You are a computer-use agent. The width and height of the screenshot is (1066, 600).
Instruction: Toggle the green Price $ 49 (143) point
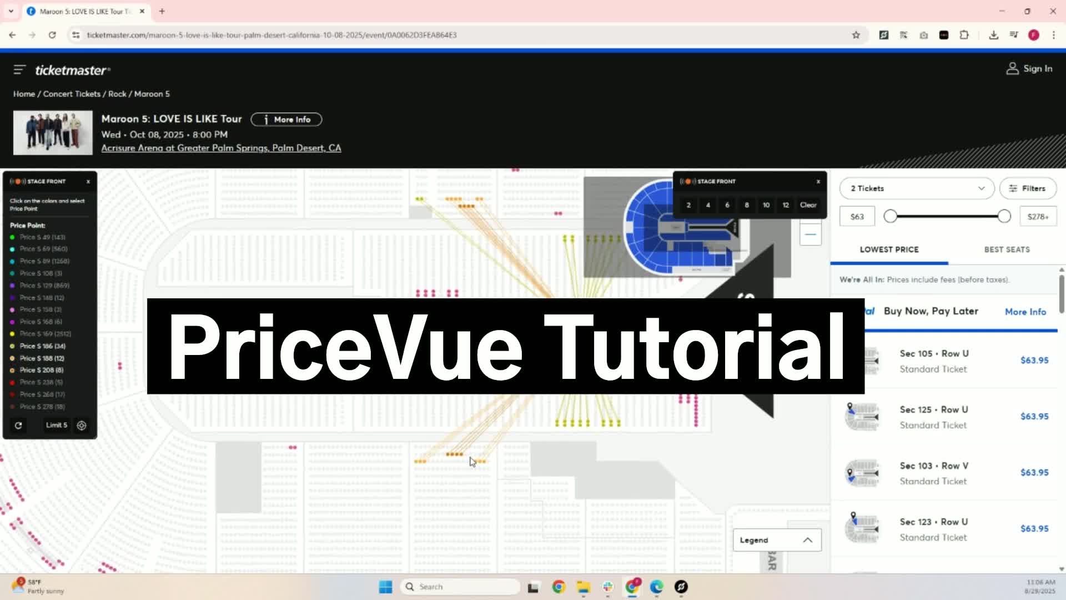click(38, 237)
